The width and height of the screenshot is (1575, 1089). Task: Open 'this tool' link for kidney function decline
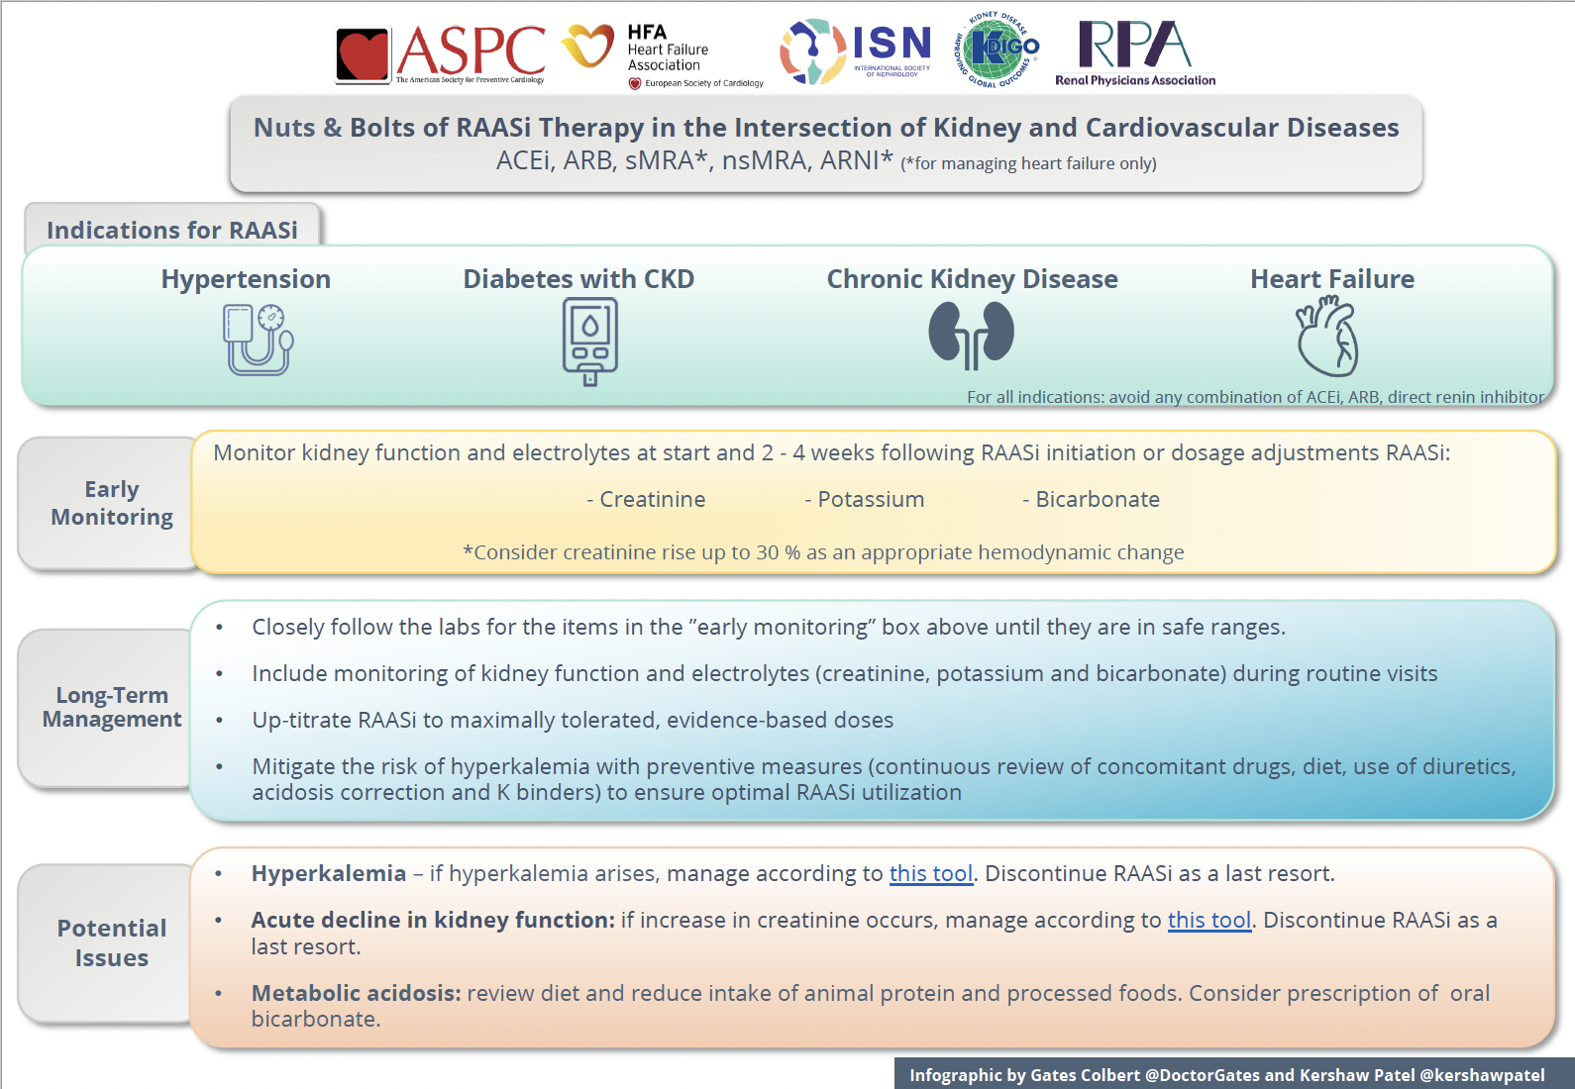click(1208, 920)
